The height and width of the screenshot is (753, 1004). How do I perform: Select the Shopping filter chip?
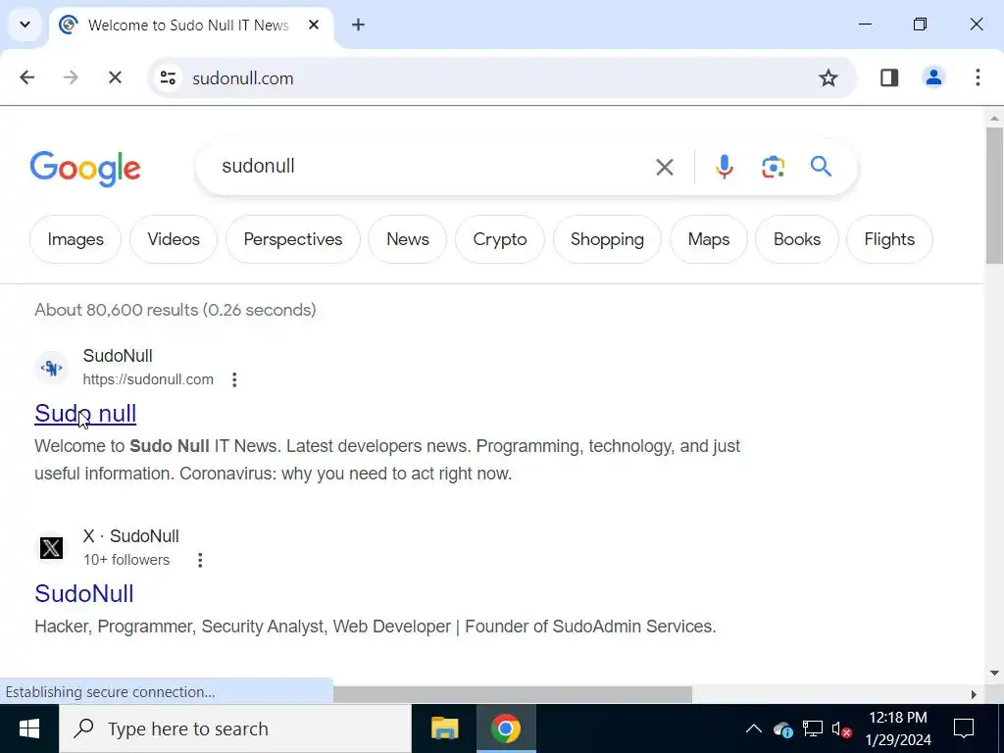607,239
